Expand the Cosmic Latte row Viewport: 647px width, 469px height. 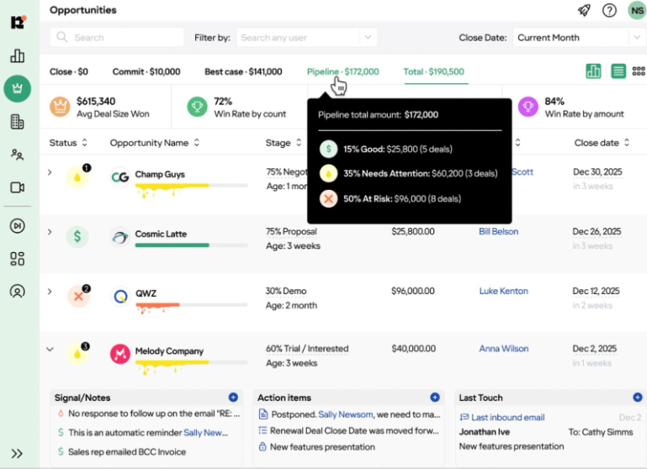tap(50, 232)
